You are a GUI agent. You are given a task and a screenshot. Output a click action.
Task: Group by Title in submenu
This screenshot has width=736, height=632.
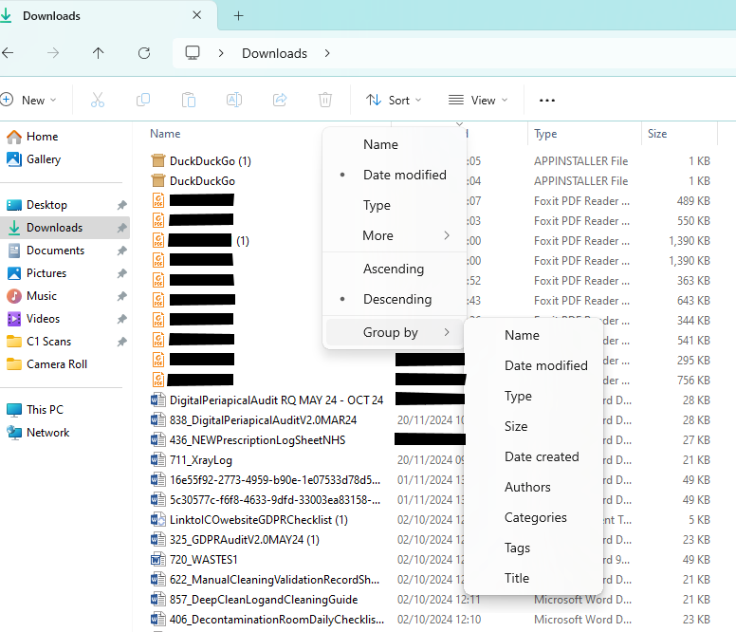coord(533,578)
